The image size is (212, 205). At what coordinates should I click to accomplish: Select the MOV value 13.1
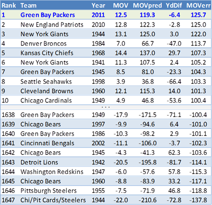pos(121,34)
